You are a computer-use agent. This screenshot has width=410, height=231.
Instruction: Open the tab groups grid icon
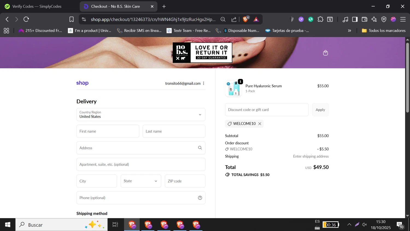tap(6, 31)
